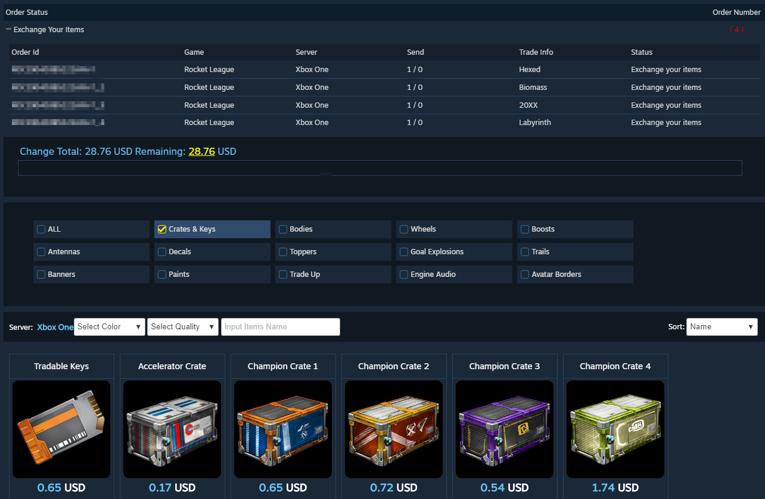Click the Tradable Keys title

tap(61, 366)
